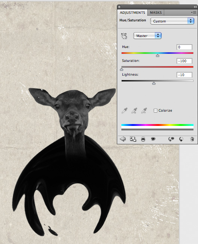Click the Hue label

point(126,47)
